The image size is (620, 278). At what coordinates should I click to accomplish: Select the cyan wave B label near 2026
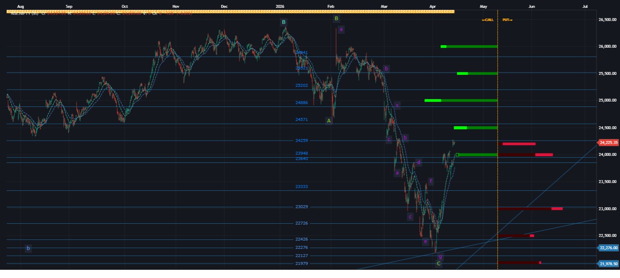point(283,22)
